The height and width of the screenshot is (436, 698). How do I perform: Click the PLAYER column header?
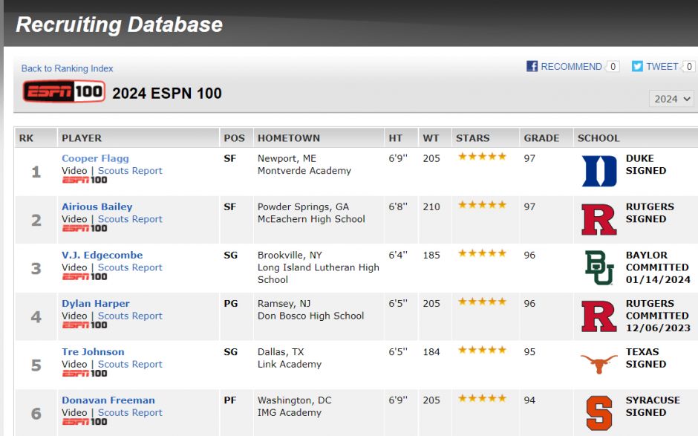tap(82, 138)
